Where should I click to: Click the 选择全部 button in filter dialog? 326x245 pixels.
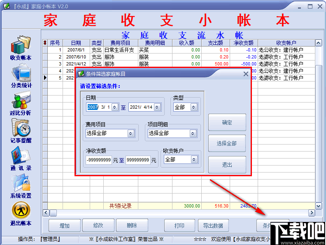(227, 143)
